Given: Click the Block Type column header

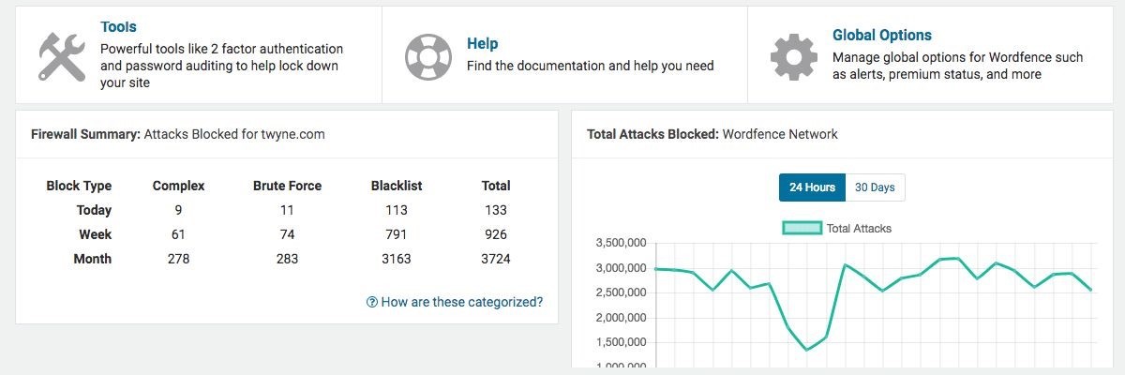Looking at the screenshot, I should click(x=79, y=186).
